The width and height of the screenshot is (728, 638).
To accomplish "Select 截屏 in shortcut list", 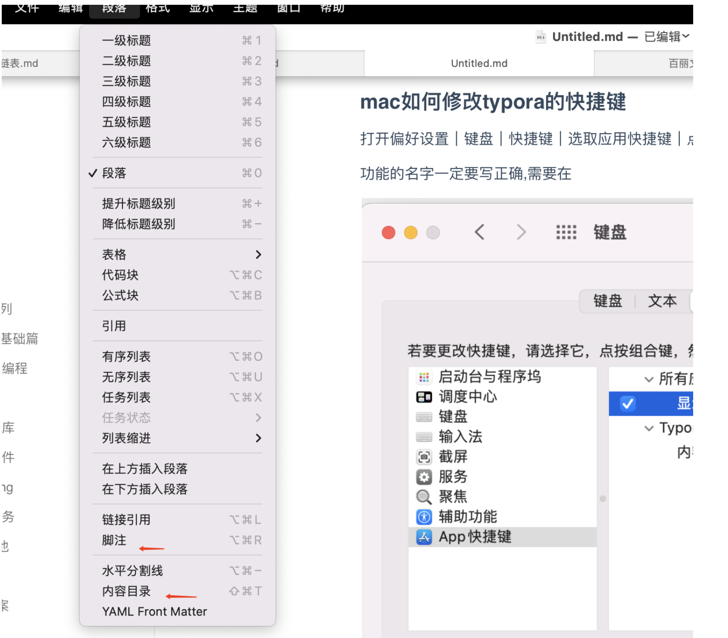I will [x=502, y=457].
